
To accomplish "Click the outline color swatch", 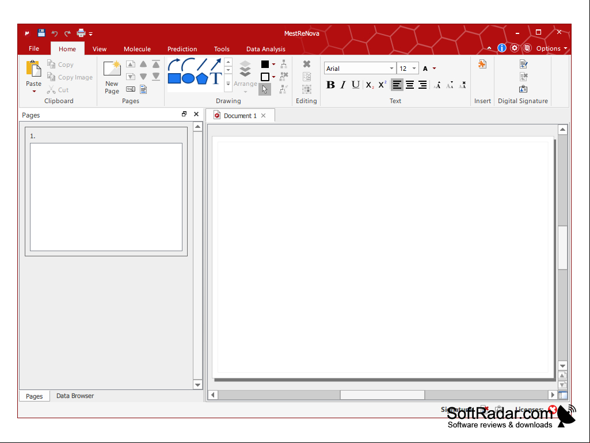I will pos(265,77).
